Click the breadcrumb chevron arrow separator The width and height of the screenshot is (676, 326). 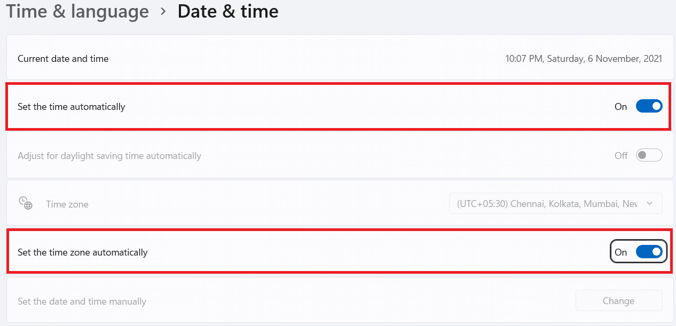(163, 12)
